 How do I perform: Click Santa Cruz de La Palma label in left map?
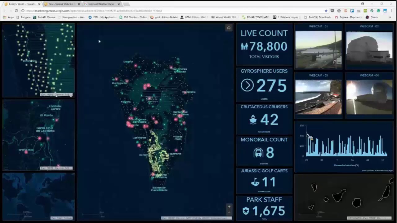point(45,129)
